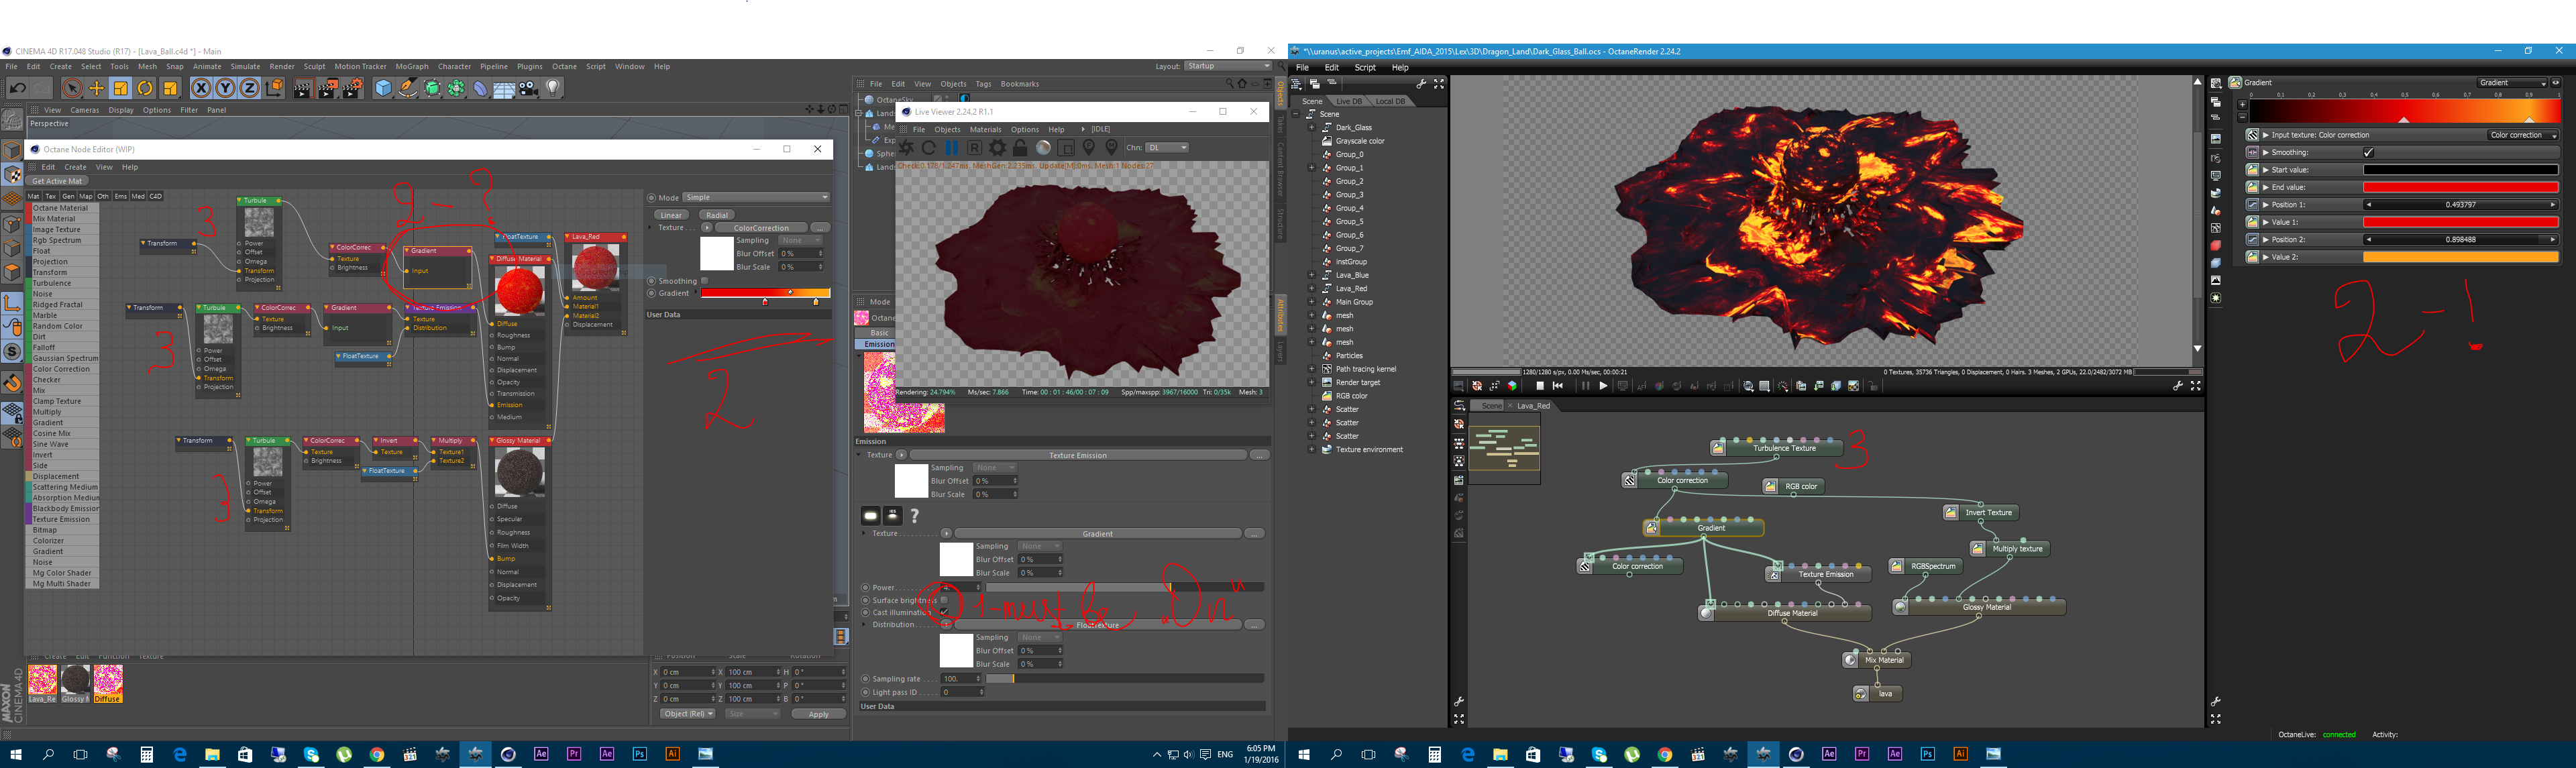Open the Mode dropdown showing Simple

pos(756,197)
